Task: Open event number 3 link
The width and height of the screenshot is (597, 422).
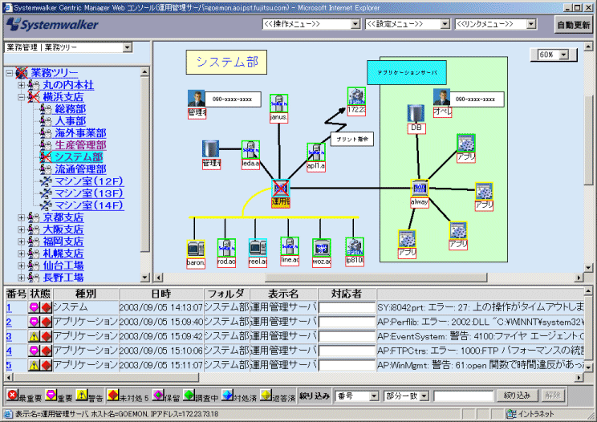Action: coord(9,336)
